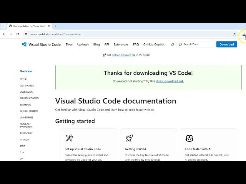Open a new browser tab with plus icon
Viewport: 246px width, 184px height.
(x=56, y=26)
